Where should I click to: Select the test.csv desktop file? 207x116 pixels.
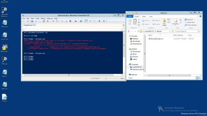pos(5,73)
